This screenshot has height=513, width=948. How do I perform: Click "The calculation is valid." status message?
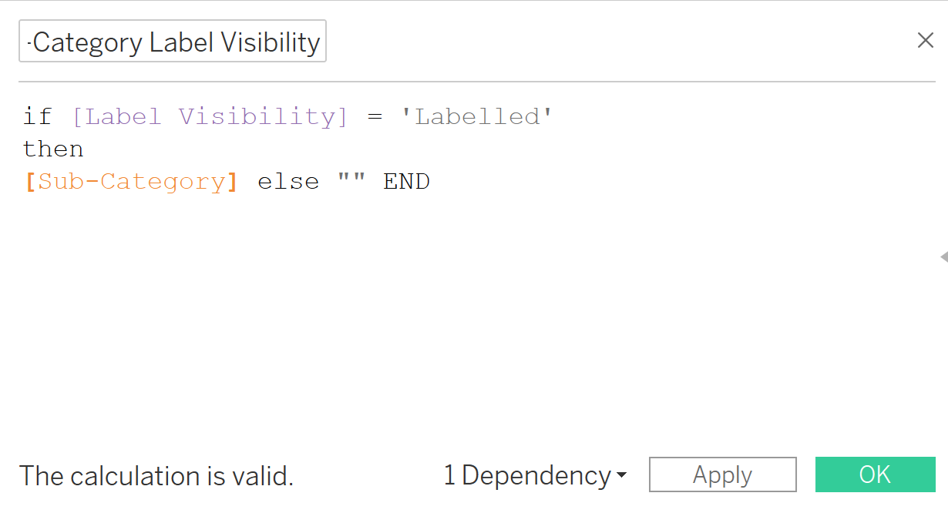[x=156, y=476]
